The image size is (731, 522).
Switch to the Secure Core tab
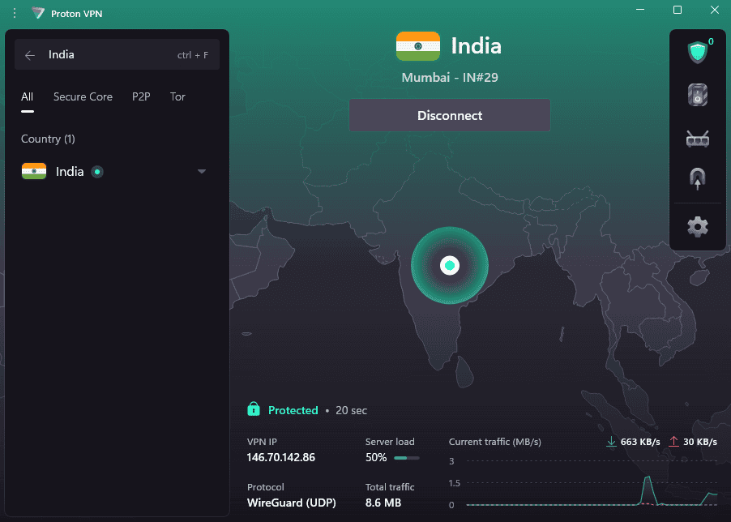83,97
